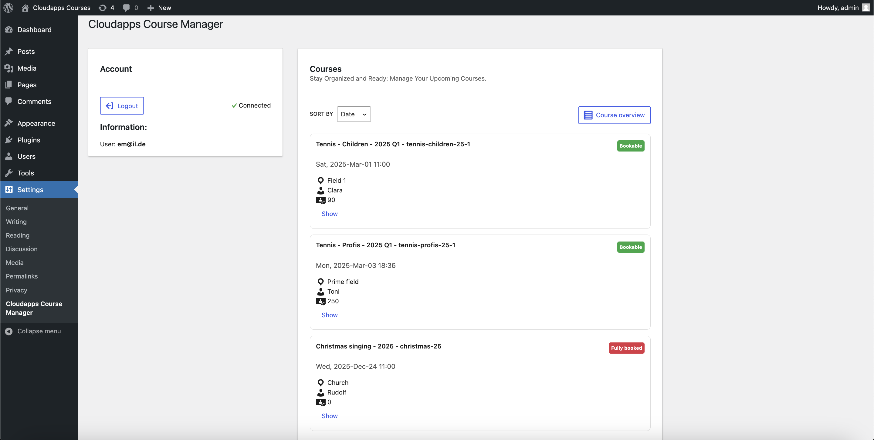Screen dimensions: 874x440
Task: Click the Appearance paintbrush icon
Action: (9, 123)
